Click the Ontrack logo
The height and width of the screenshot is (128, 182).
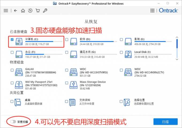[168, 10]
